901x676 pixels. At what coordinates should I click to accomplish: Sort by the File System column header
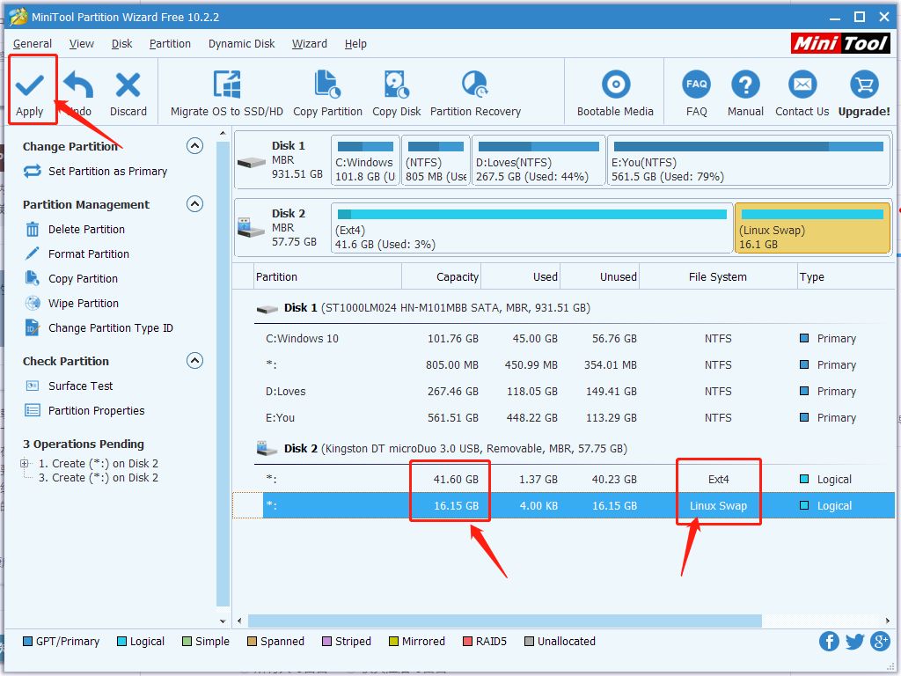(x=718, y=277)
